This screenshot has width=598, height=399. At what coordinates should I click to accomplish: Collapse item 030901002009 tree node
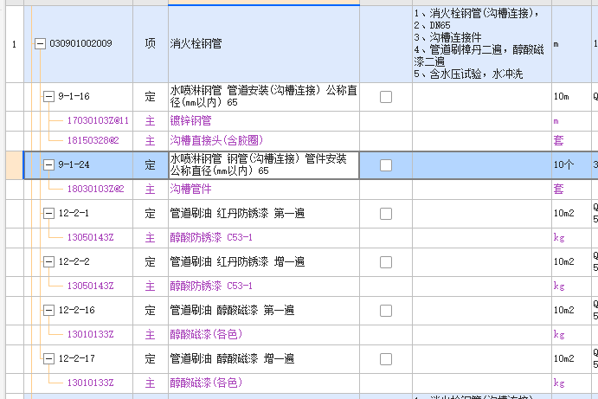[x=40, y=43]
